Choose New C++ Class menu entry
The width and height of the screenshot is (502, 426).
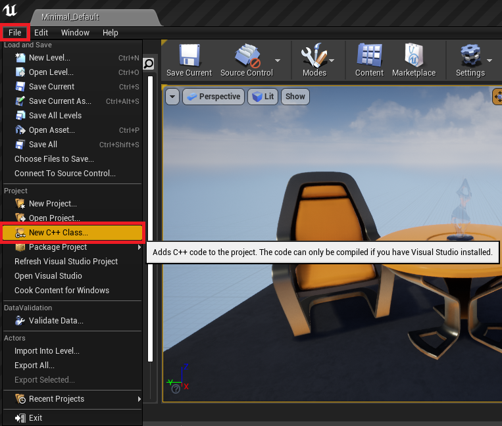(x=72, y=233)
